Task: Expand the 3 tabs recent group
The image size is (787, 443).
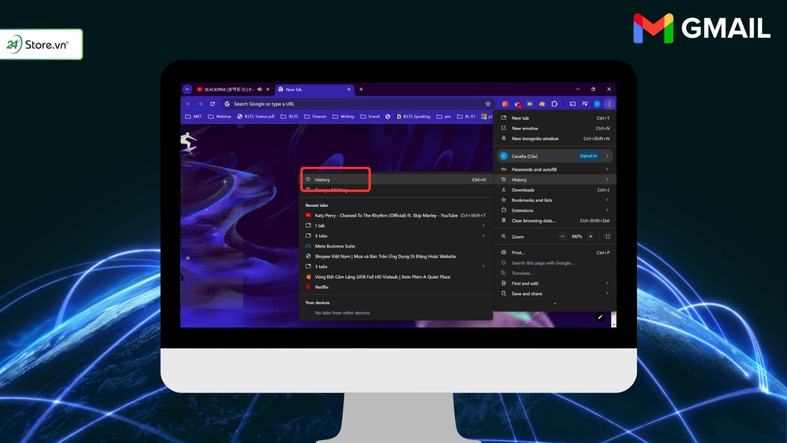Action: 396,267
